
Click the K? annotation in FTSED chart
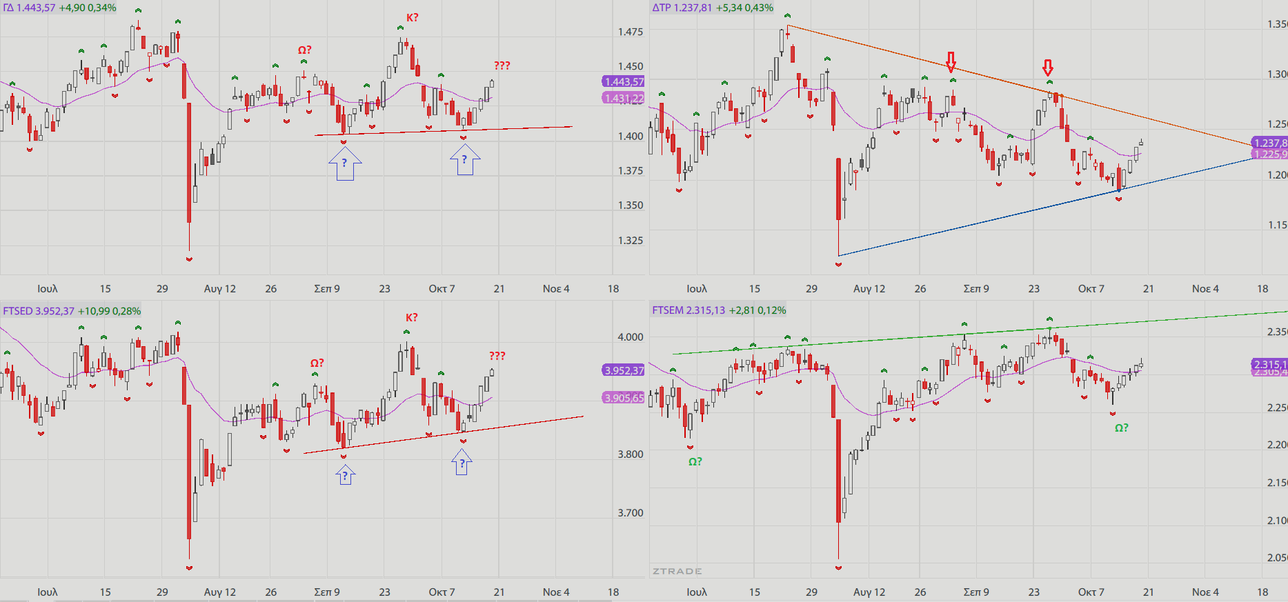tap(412, 317)
